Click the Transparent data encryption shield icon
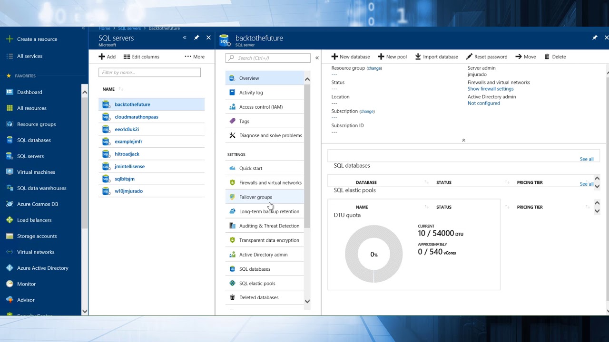The image size is (609, 342). 232,240
